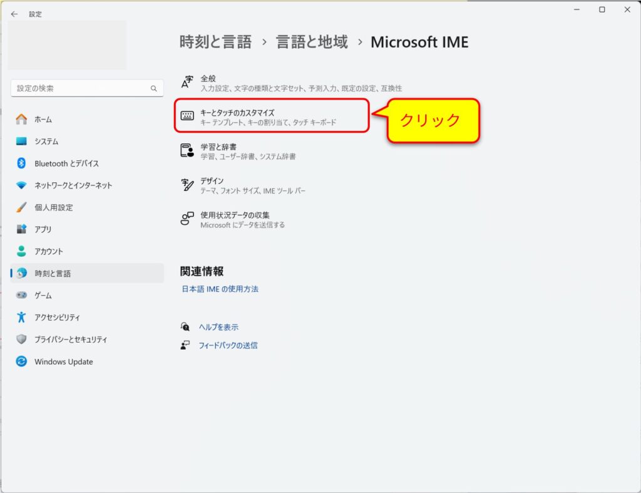
Task: Open ホーム in the sidebar
Action: click(x=87, y=119)
